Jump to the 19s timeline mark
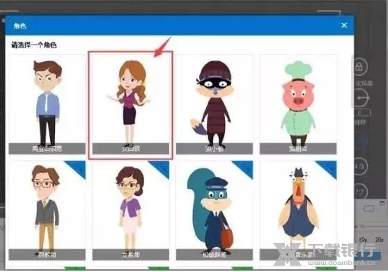388x272 pixels. coord(363,239)
